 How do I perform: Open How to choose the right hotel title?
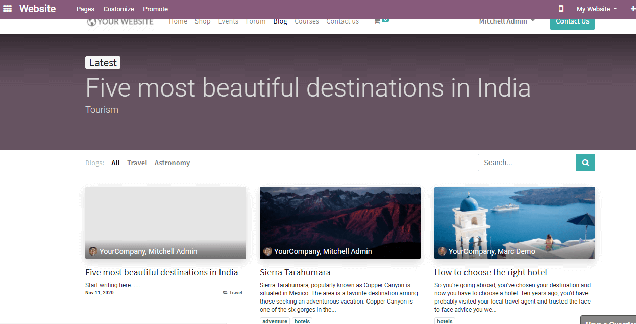[491, 272]
